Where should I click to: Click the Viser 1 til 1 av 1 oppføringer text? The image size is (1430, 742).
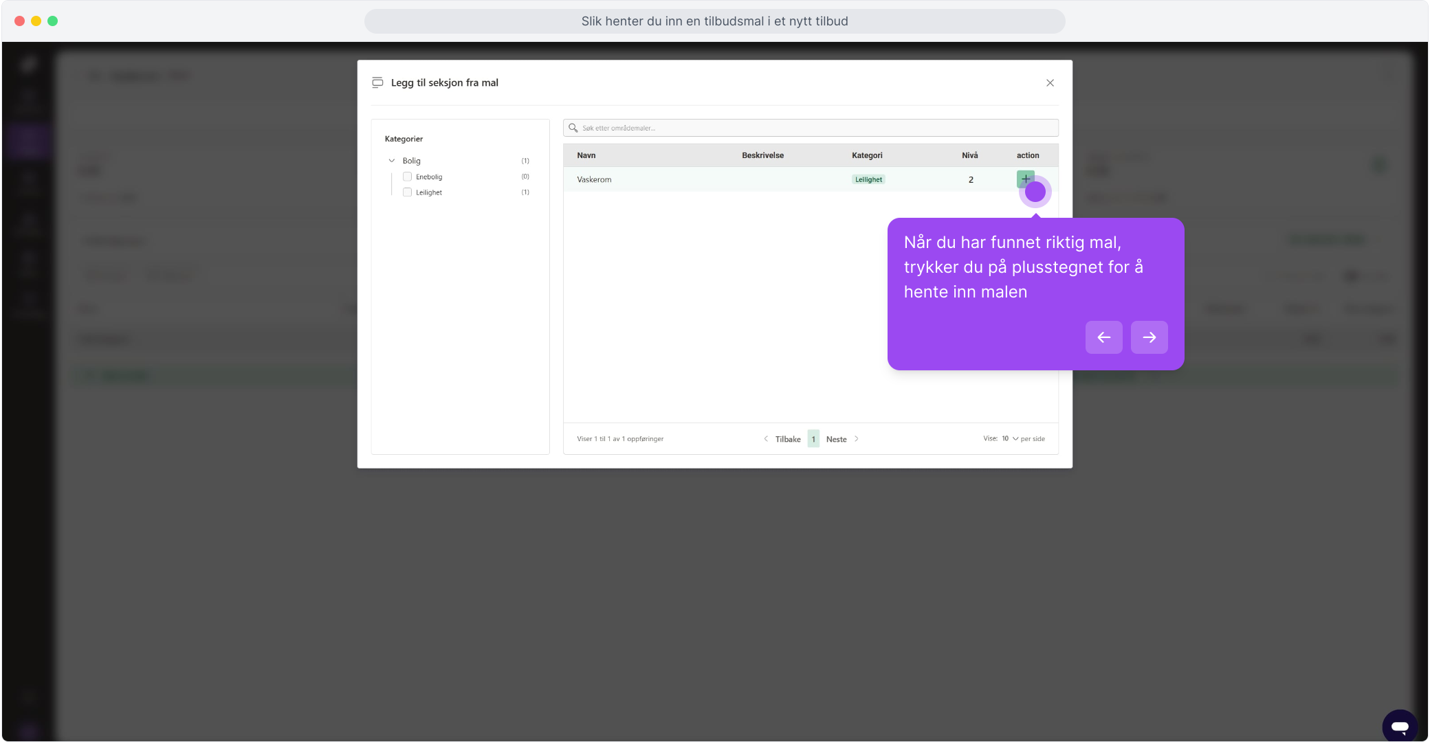[620, 438]
